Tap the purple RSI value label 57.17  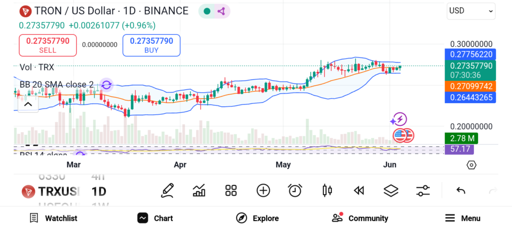point(459,150)
